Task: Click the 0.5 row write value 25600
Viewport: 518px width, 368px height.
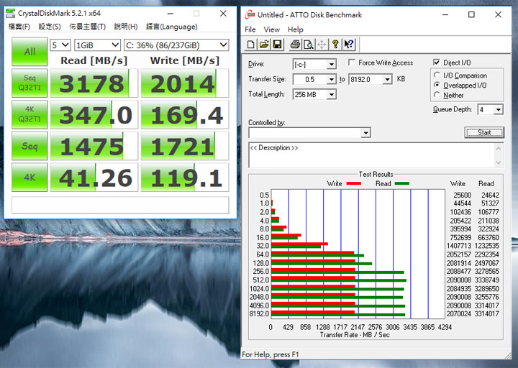Action: click(x=462, y=195)
